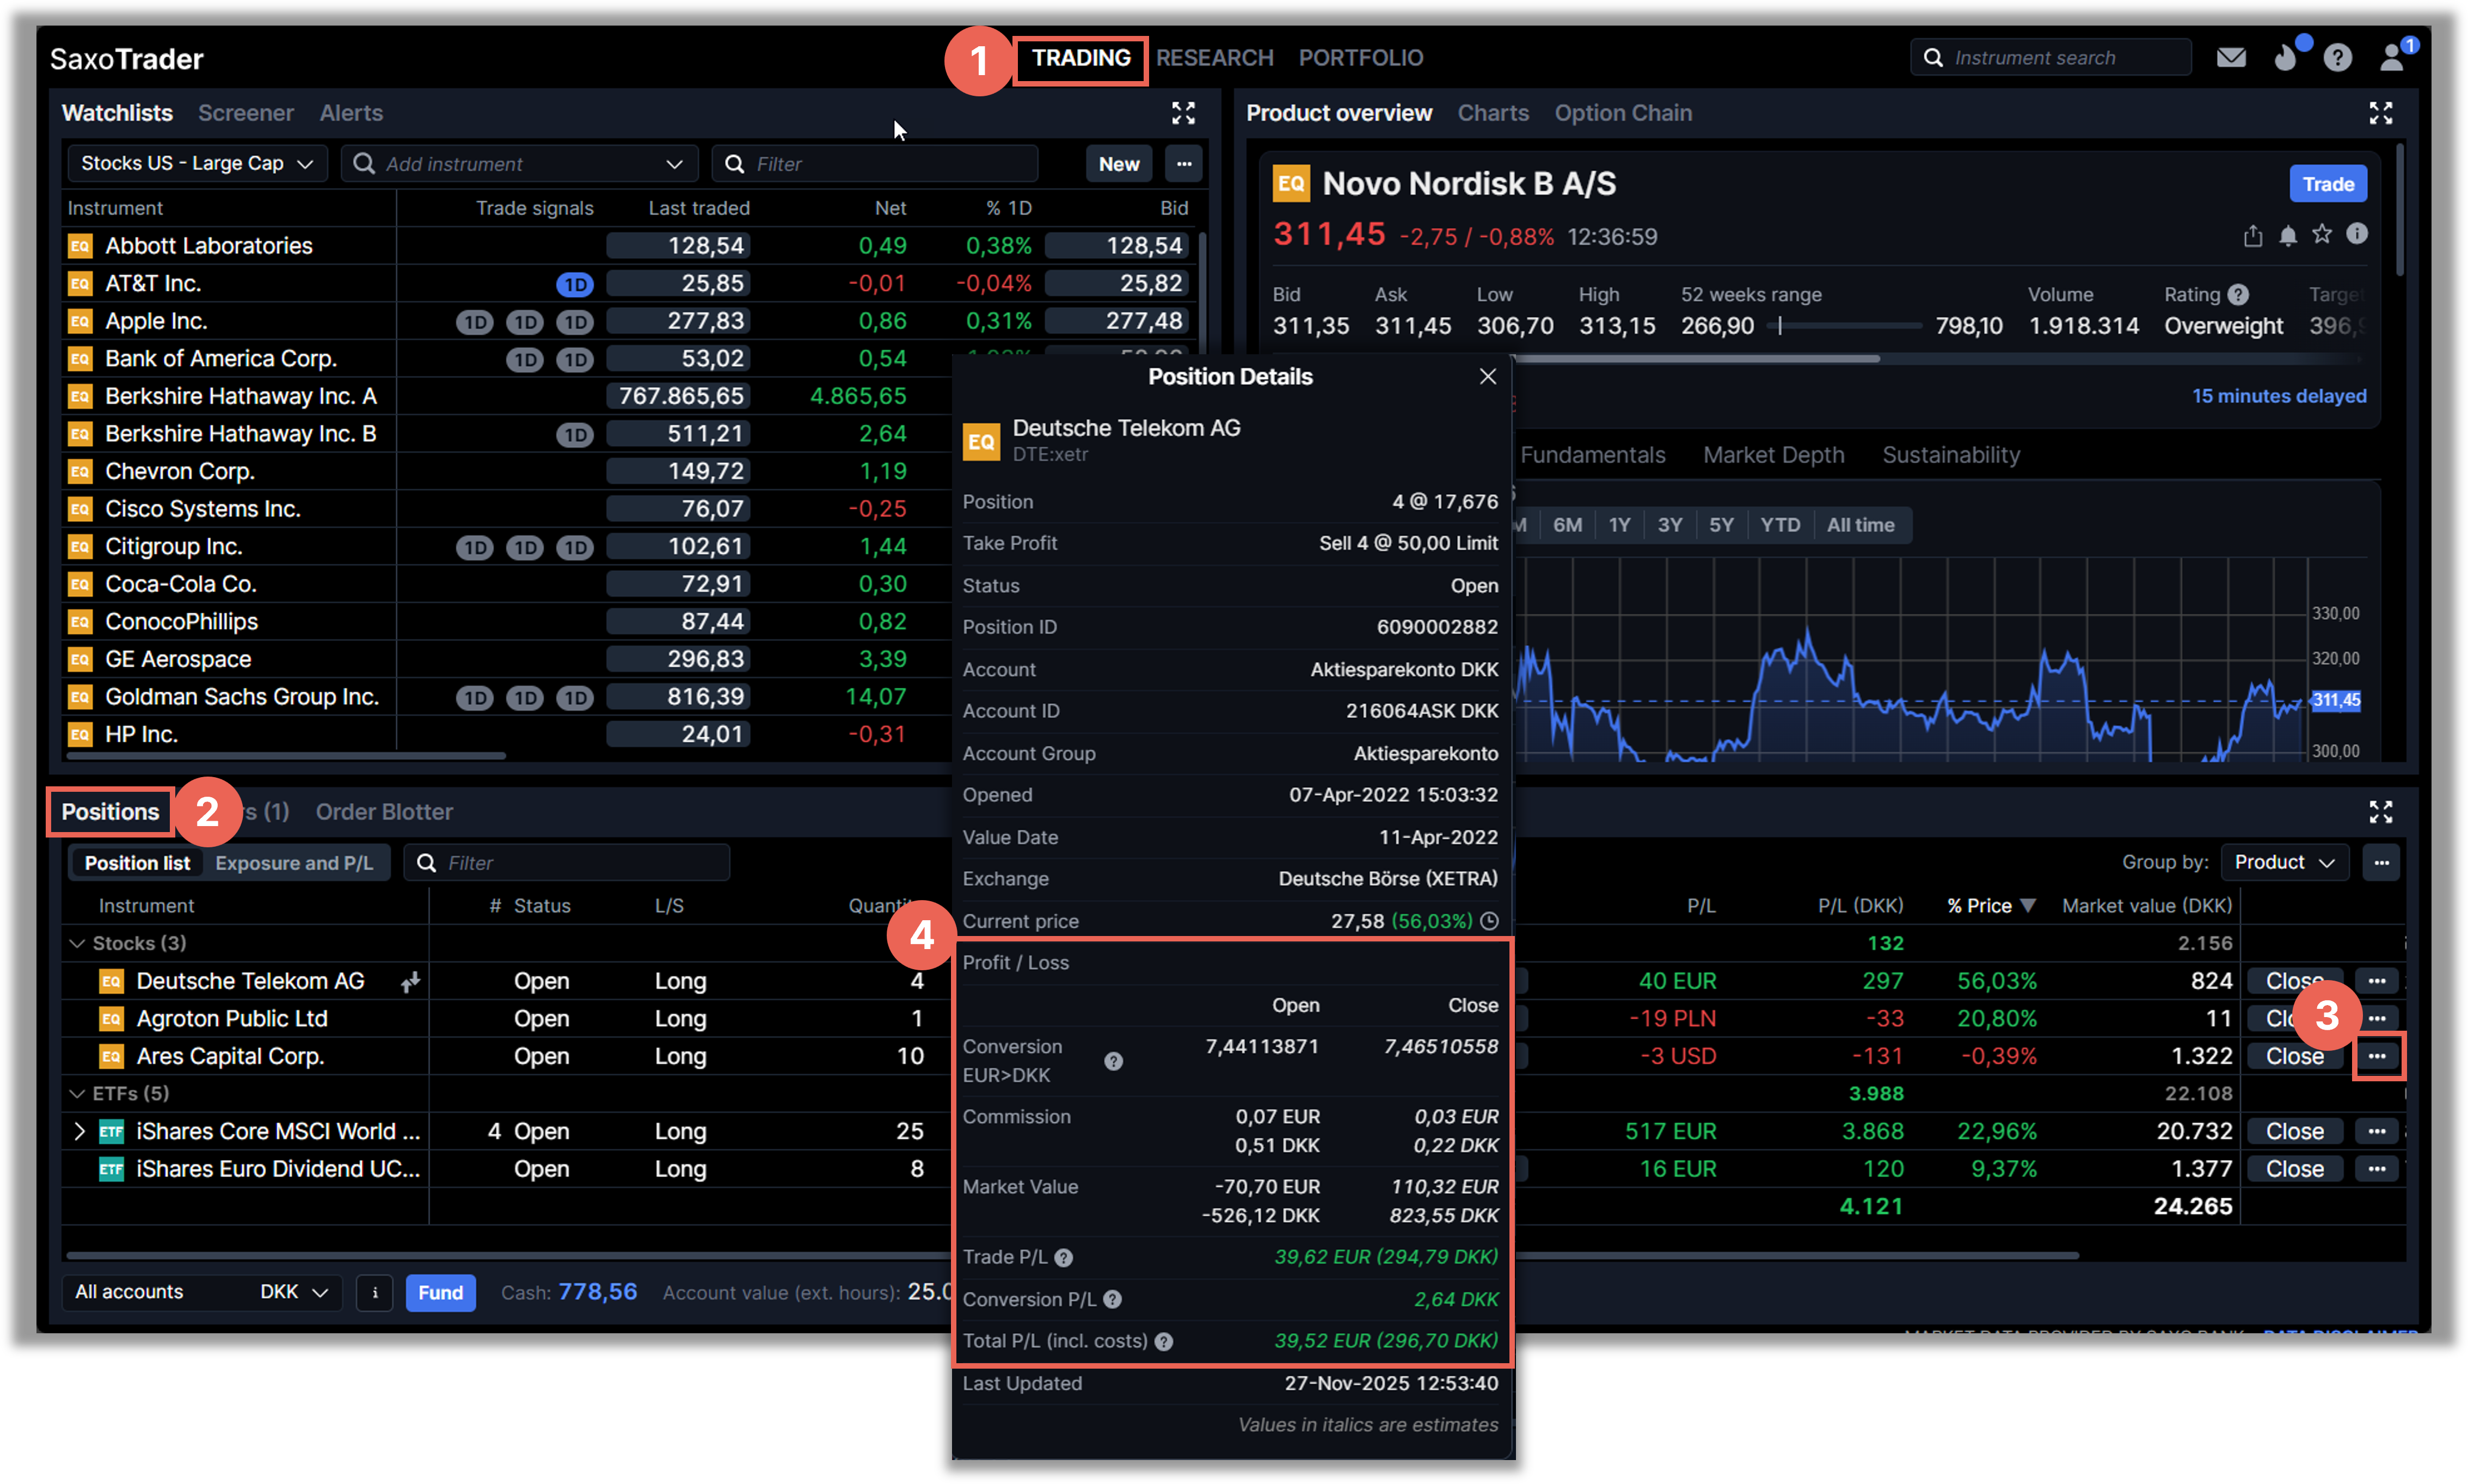Click the help question mark icon in header

(2337, 58)
